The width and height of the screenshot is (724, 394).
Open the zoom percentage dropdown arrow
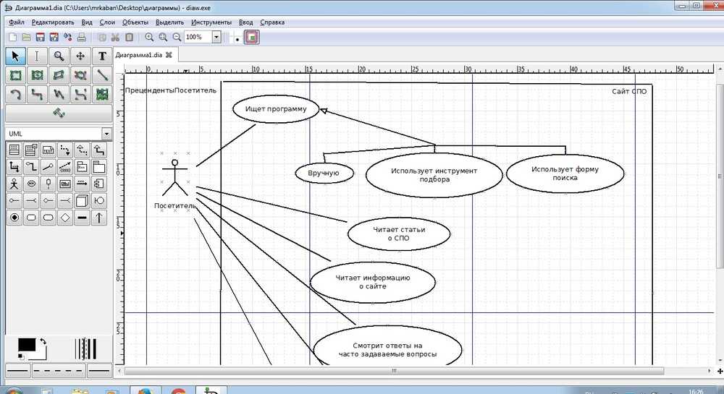point(216,37)
